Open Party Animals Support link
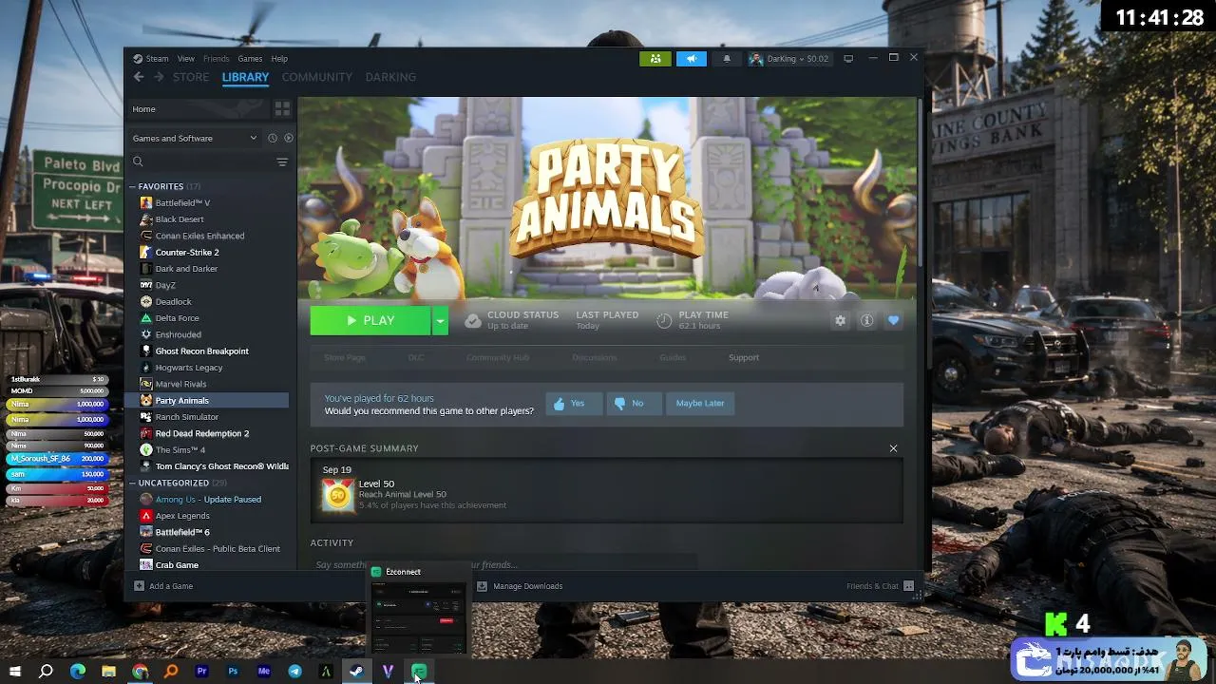The height and width of the screenshot is (684, 1216). [x=744, y=358]
